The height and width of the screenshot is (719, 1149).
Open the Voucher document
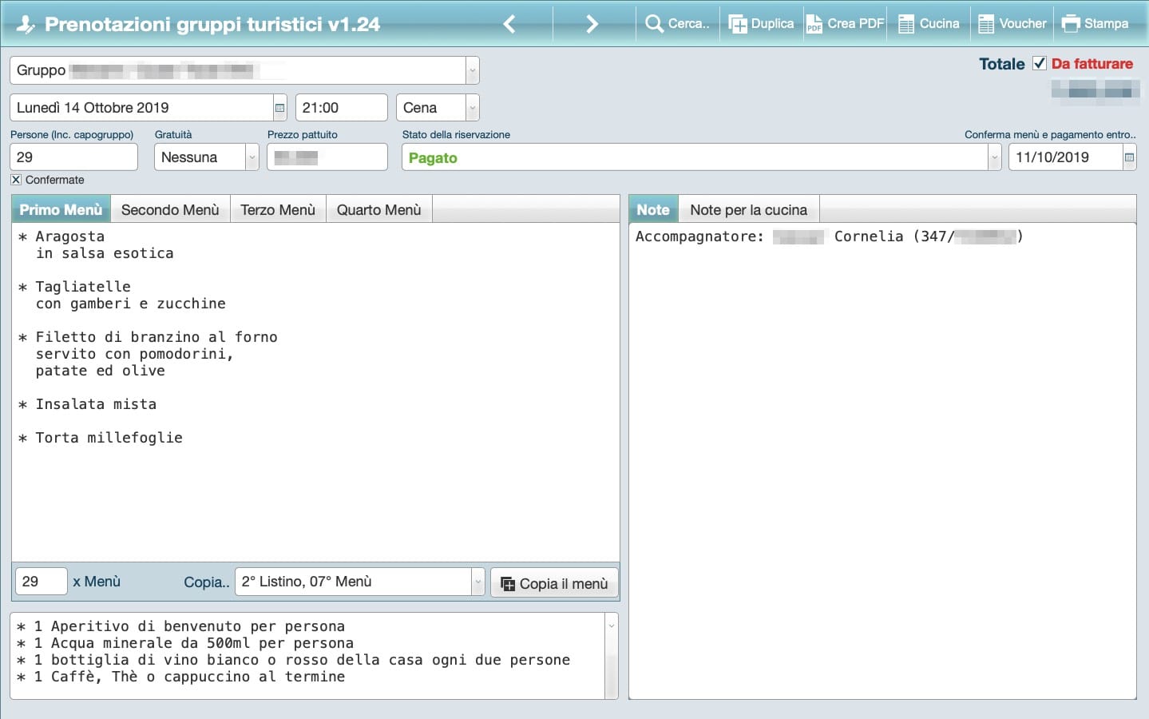tap(1012, 24)
